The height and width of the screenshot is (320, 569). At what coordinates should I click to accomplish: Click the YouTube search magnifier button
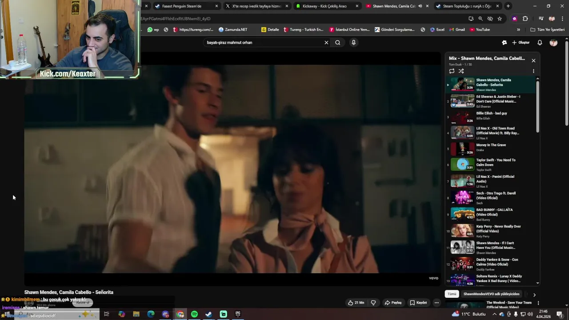338,43
